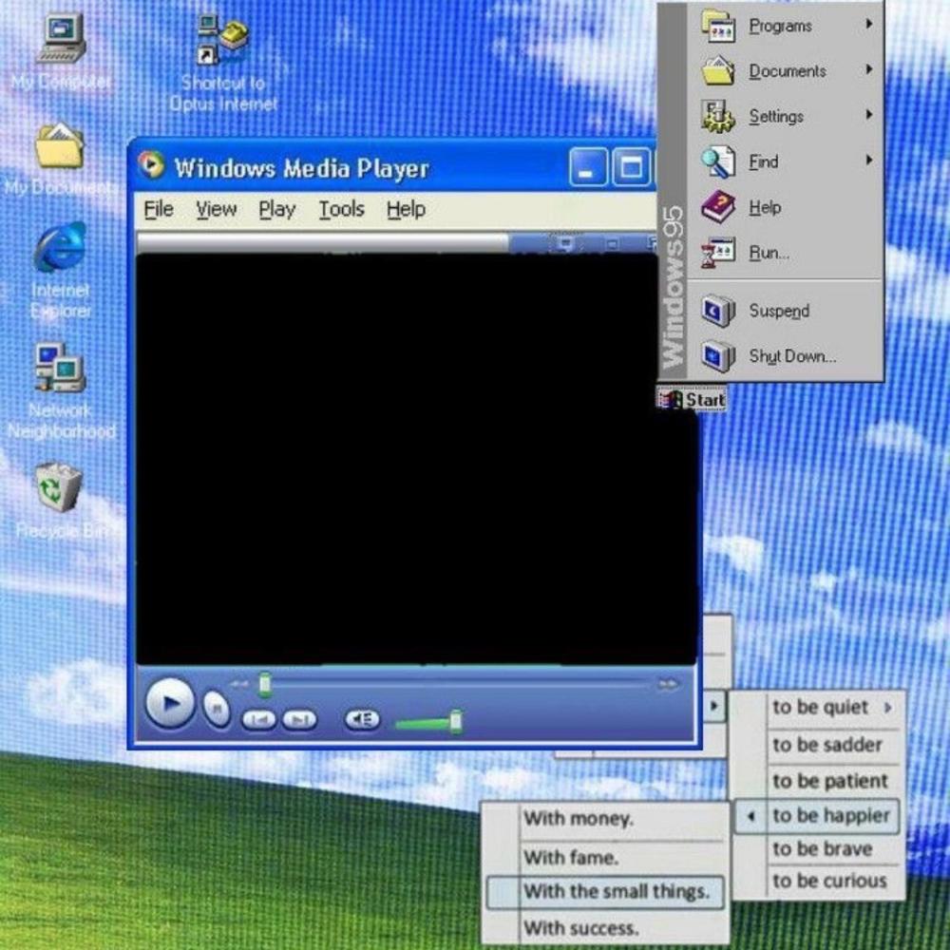950x950 pixels.
Task: Mute the Media Player sound
Action: [x=362, y=719]
